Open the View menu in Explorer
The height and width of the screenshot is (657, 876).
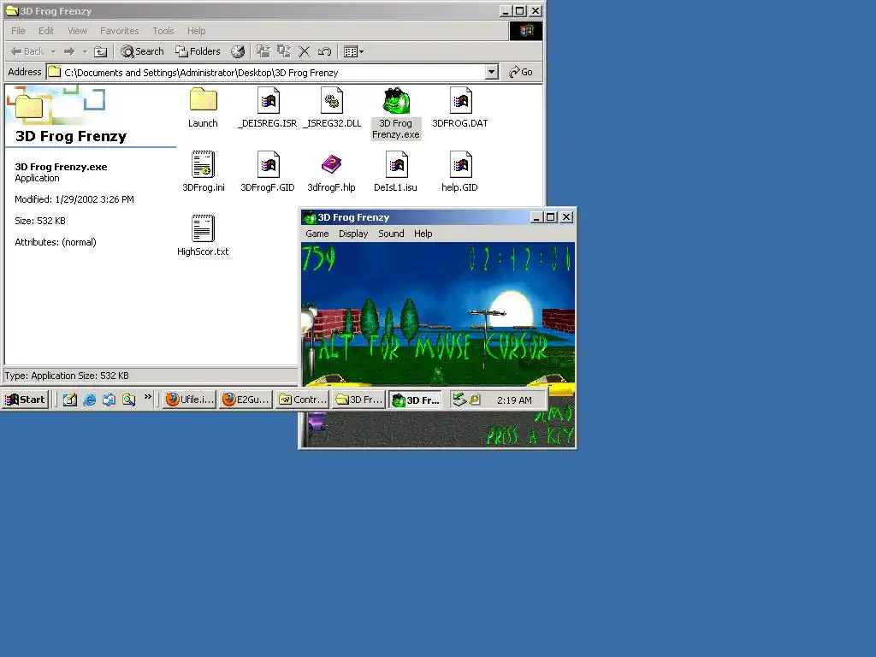tap(77, 31)
